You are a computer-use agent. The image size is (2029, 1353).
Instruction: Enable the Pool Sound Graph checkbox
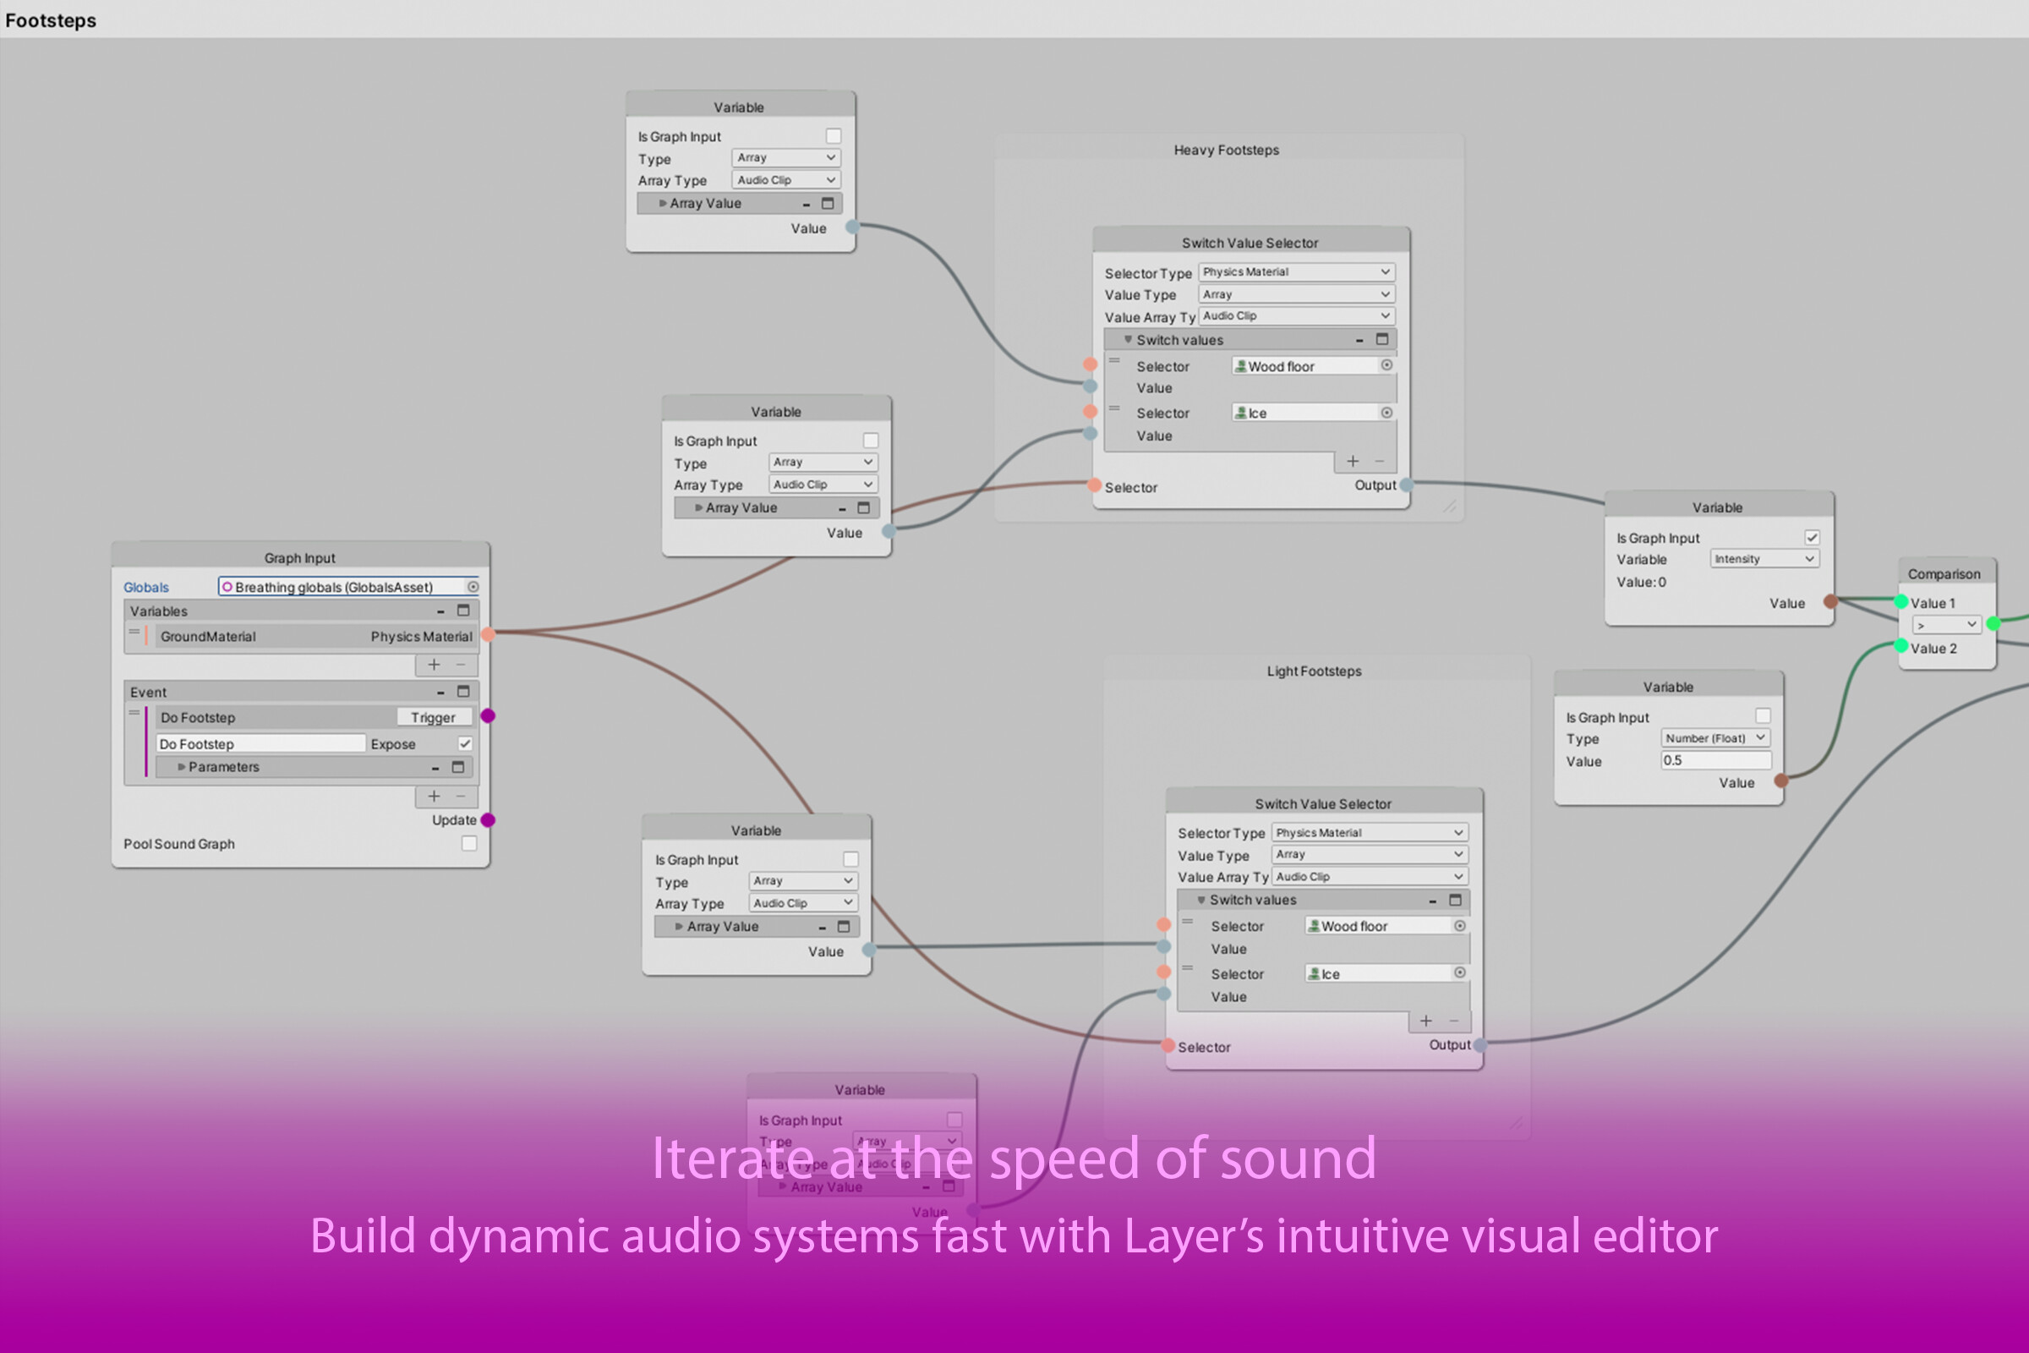click(x=468, y=843)
